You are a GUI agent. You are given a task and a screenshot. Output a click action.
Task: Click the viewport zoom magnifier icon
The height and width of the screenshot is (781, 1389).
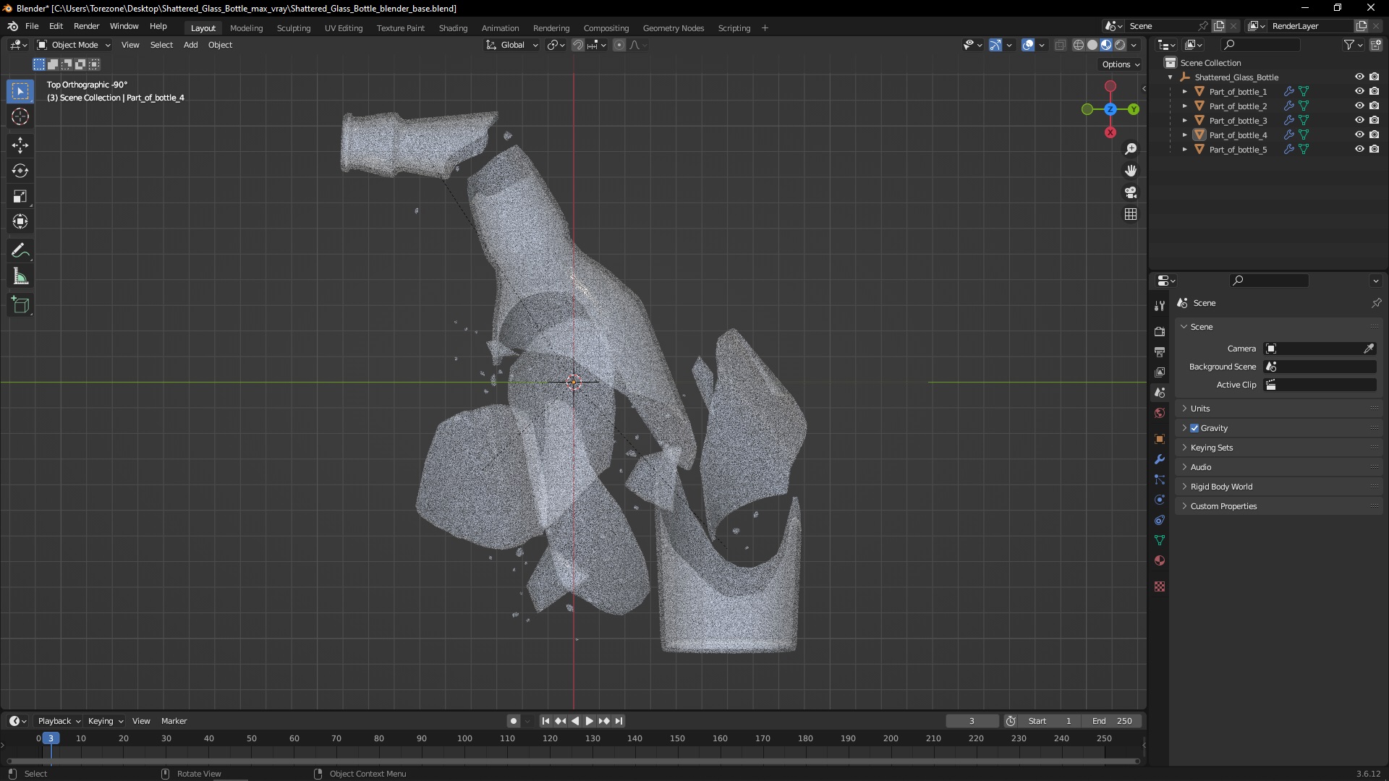(1131, 149)
